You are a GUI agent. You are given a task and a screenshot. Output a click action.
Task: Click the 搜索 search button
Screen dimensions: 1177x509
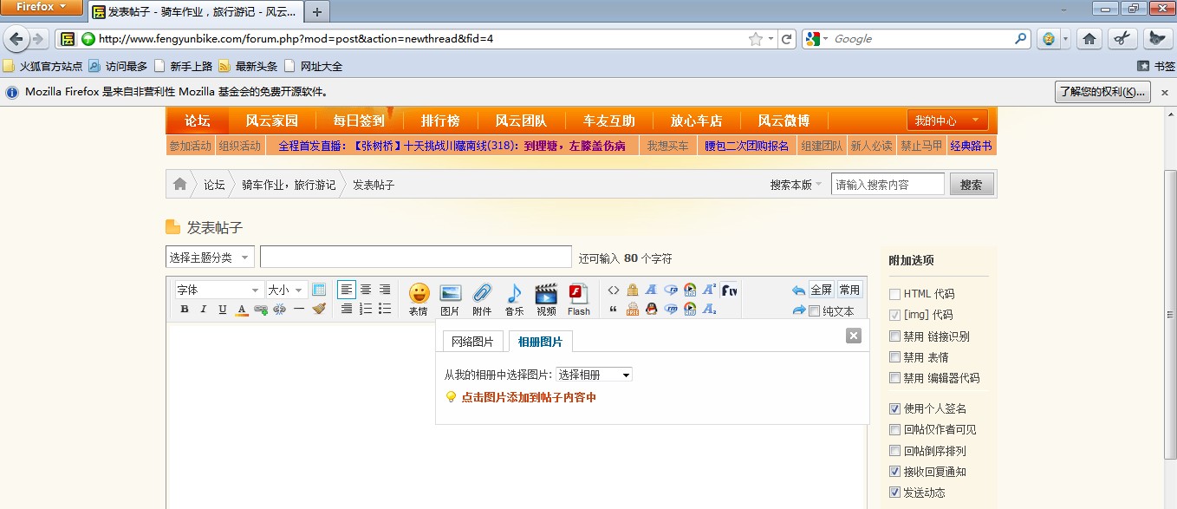click(x=972, y=183)
